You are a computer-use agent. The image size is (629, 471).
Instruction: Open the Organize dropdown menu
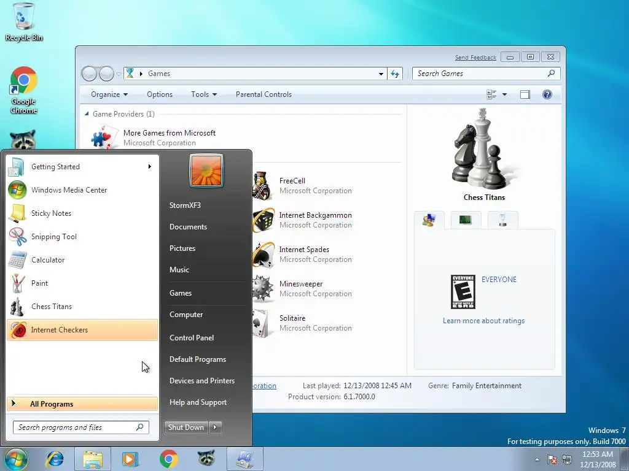tap(109, 94)
